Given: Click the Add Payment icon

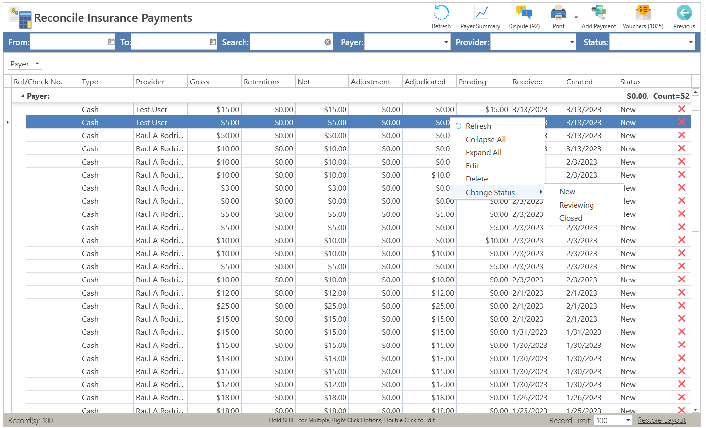Looking at the screenshot, I should (x=598, y=14).
